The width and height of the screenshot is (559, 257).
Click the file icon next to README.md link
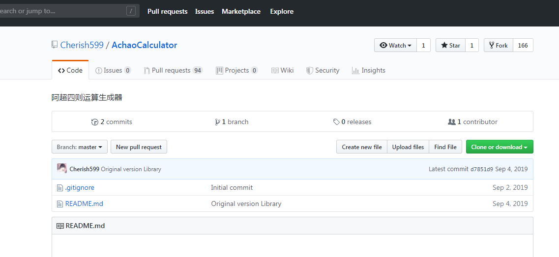60,204
